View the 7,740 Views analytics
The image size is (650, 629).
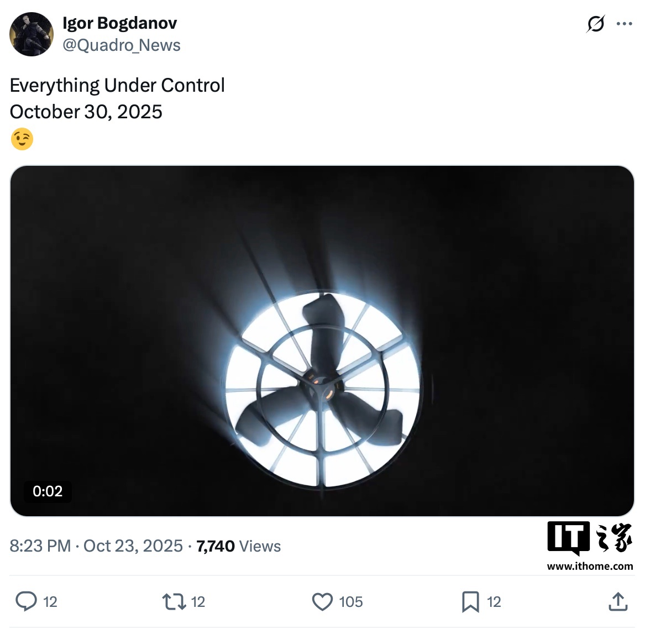coord(238,546)
